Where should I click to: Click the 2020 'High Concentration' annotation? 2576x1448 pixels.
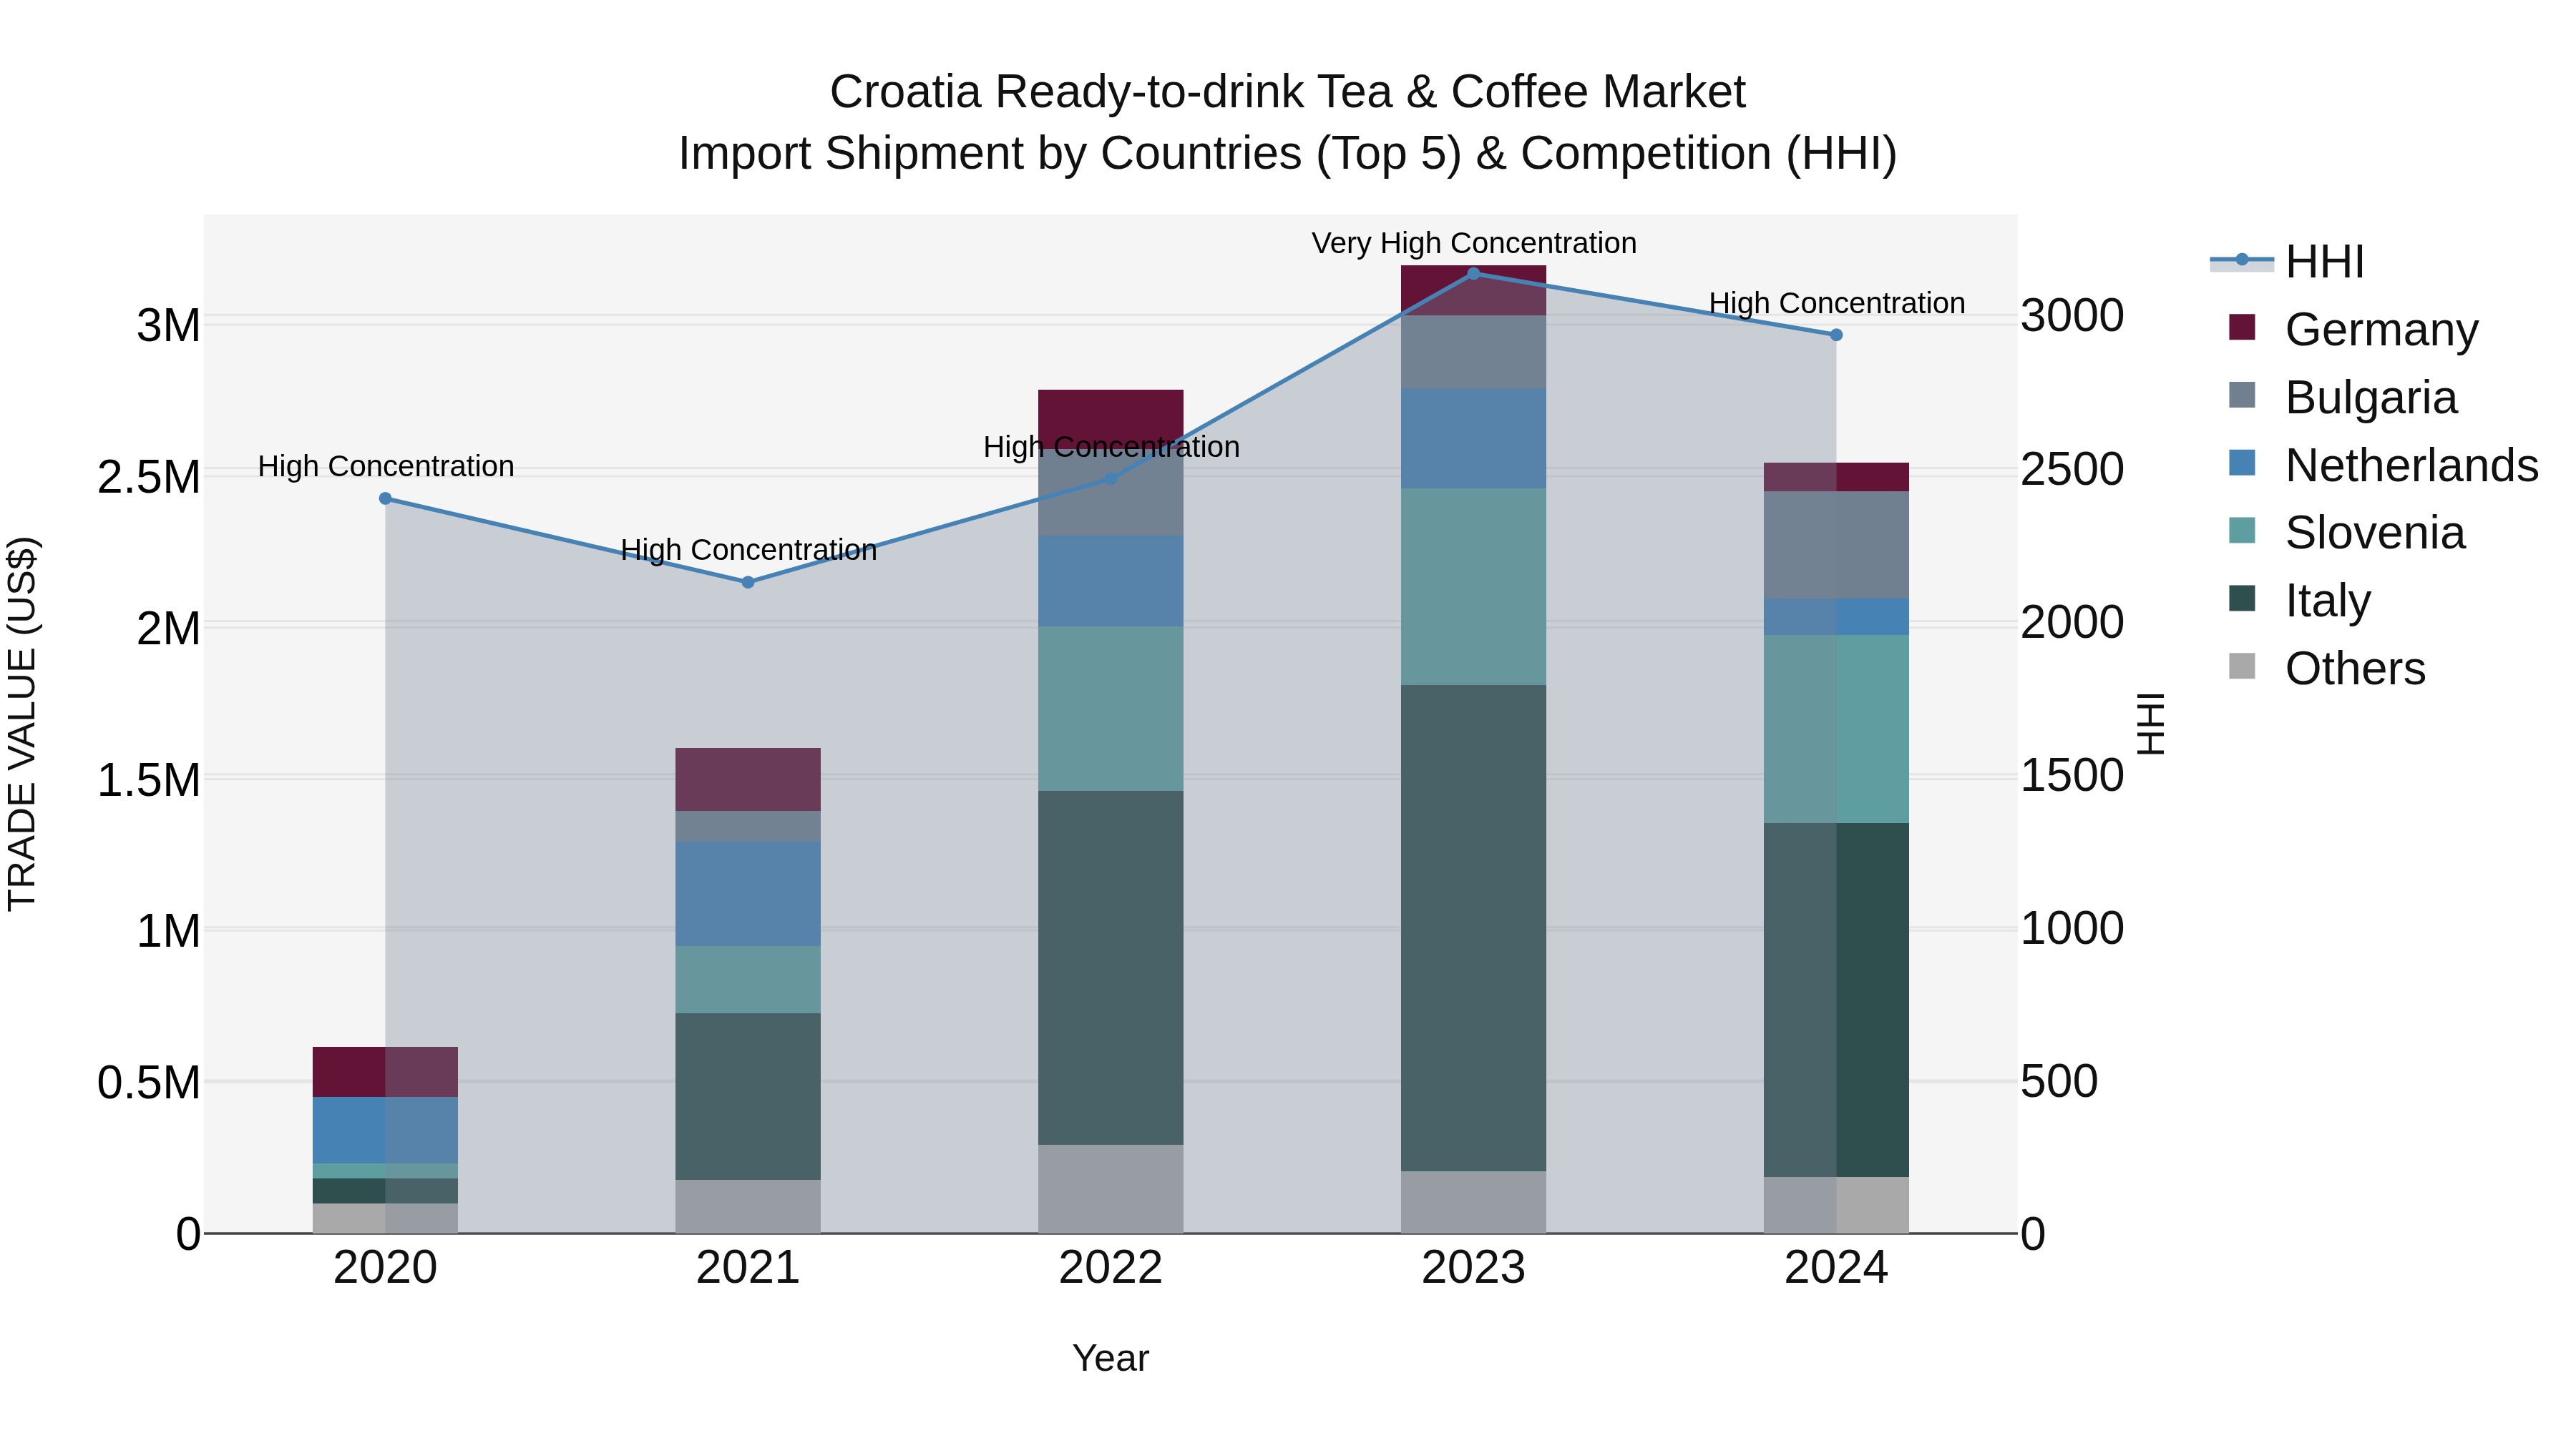click(386, 467)
